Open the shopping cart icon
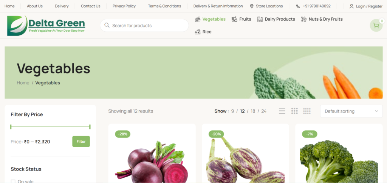387x183 pixels. [x=376, y=25]
